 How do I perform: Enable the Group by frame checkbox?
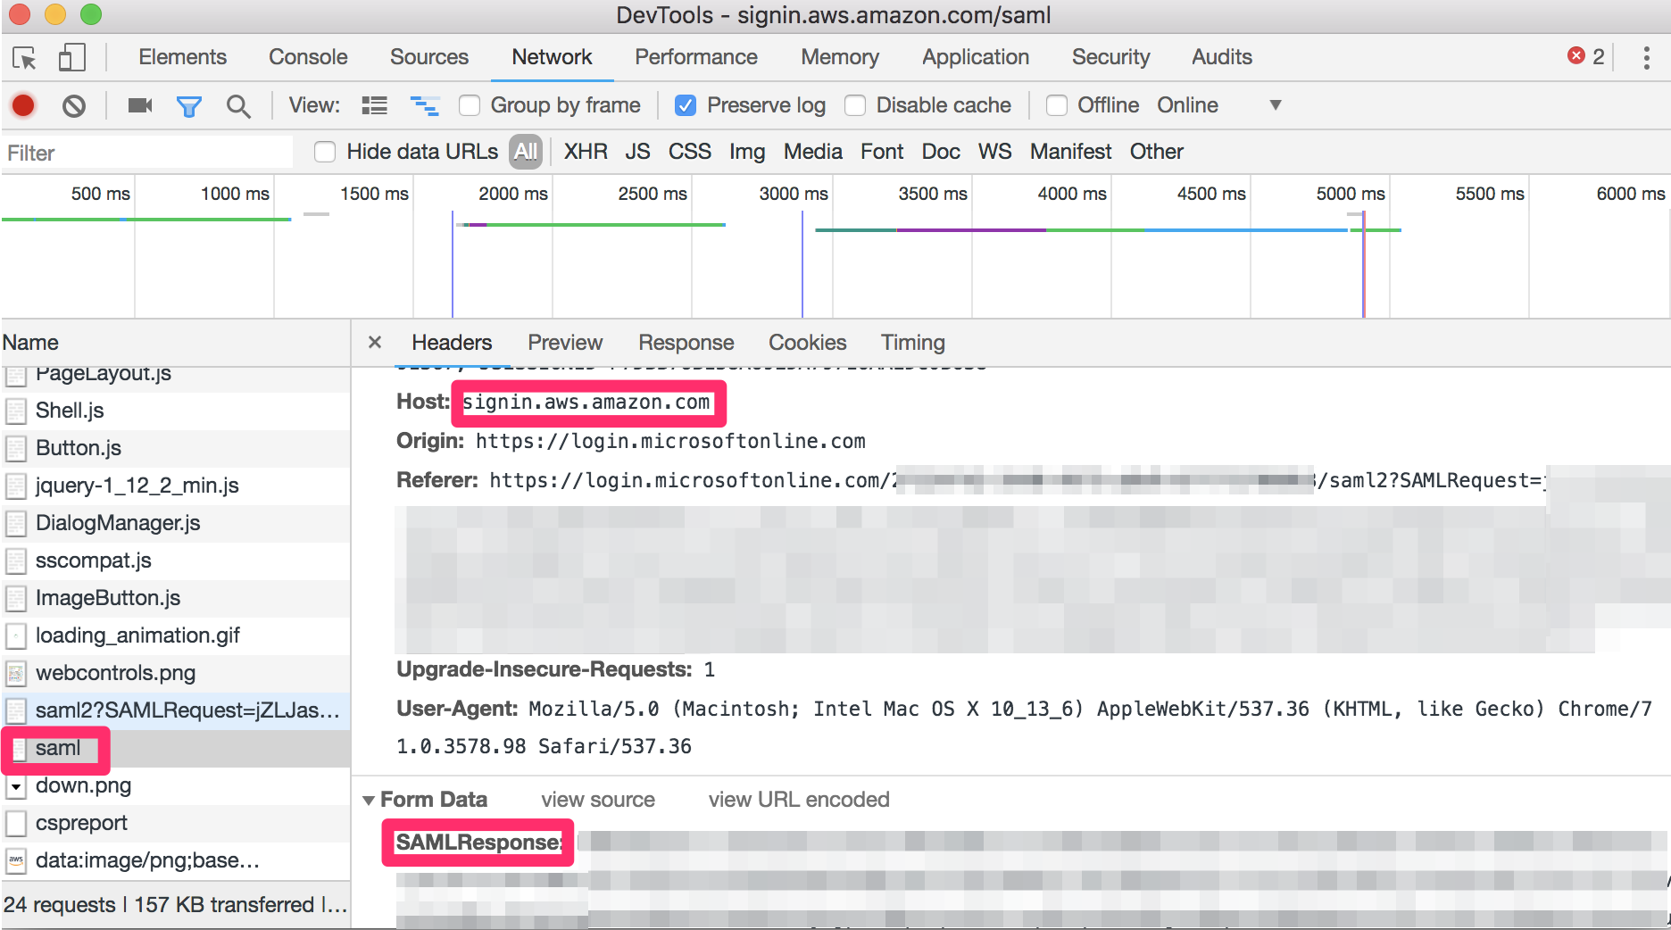[x=470, y=105]
